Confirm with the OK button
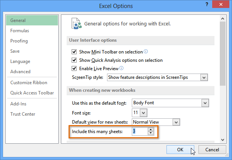232x160 pixels. 180,150
